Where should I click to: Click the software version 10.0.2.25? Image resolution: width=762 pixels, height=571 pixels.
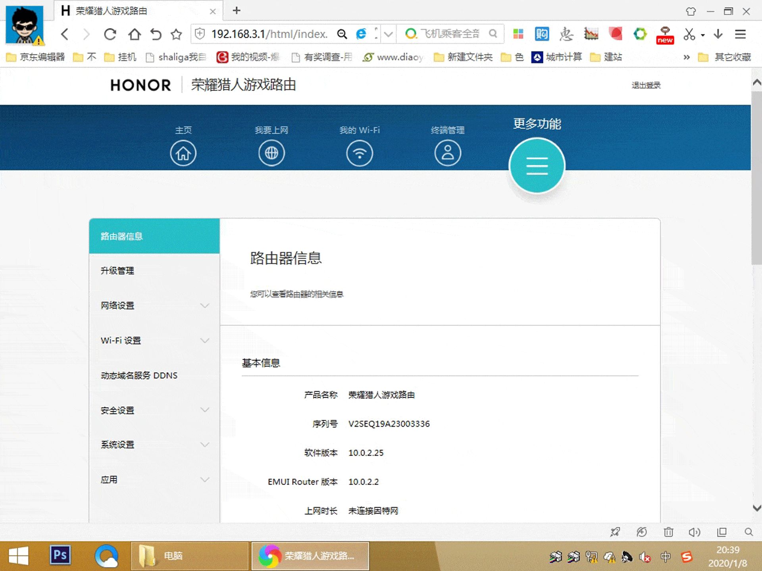click(x=366, y=452)
